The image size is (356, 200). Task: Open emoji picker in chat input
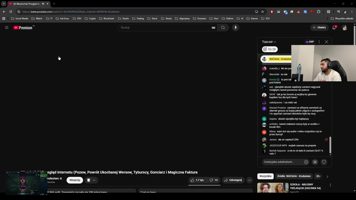pyautogui.click(x=306, y=162)
